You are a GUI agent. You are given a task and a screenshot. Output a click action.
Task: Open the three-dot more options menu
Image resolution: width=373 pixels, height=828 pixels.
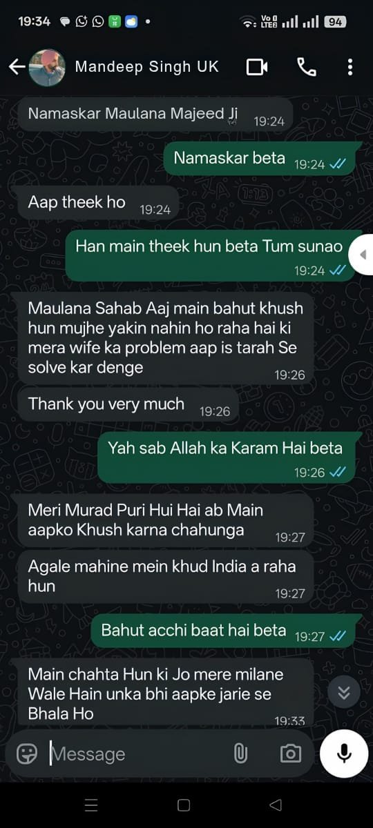click(x=350, y=67)
